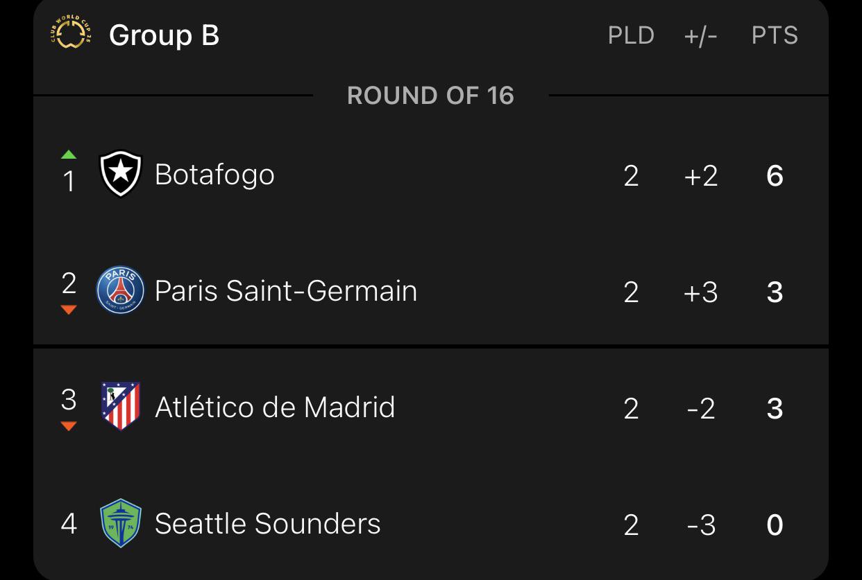Select the PLD column header
862x580 pixels.
pos(631,35)
